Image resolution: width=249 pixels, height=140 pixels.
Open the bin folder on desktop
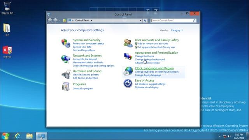(7, 30)
